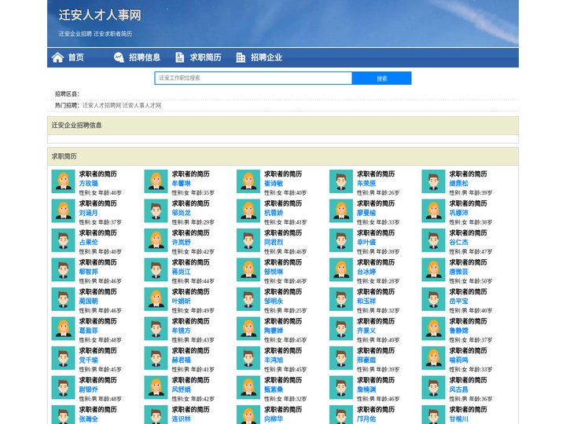
Task: Click the avatar icon of 崔诗敏
Action: pos(248,181)
